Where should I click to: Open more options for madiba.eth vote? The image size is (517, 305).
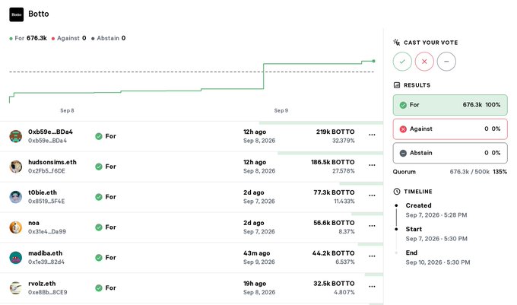372,256
